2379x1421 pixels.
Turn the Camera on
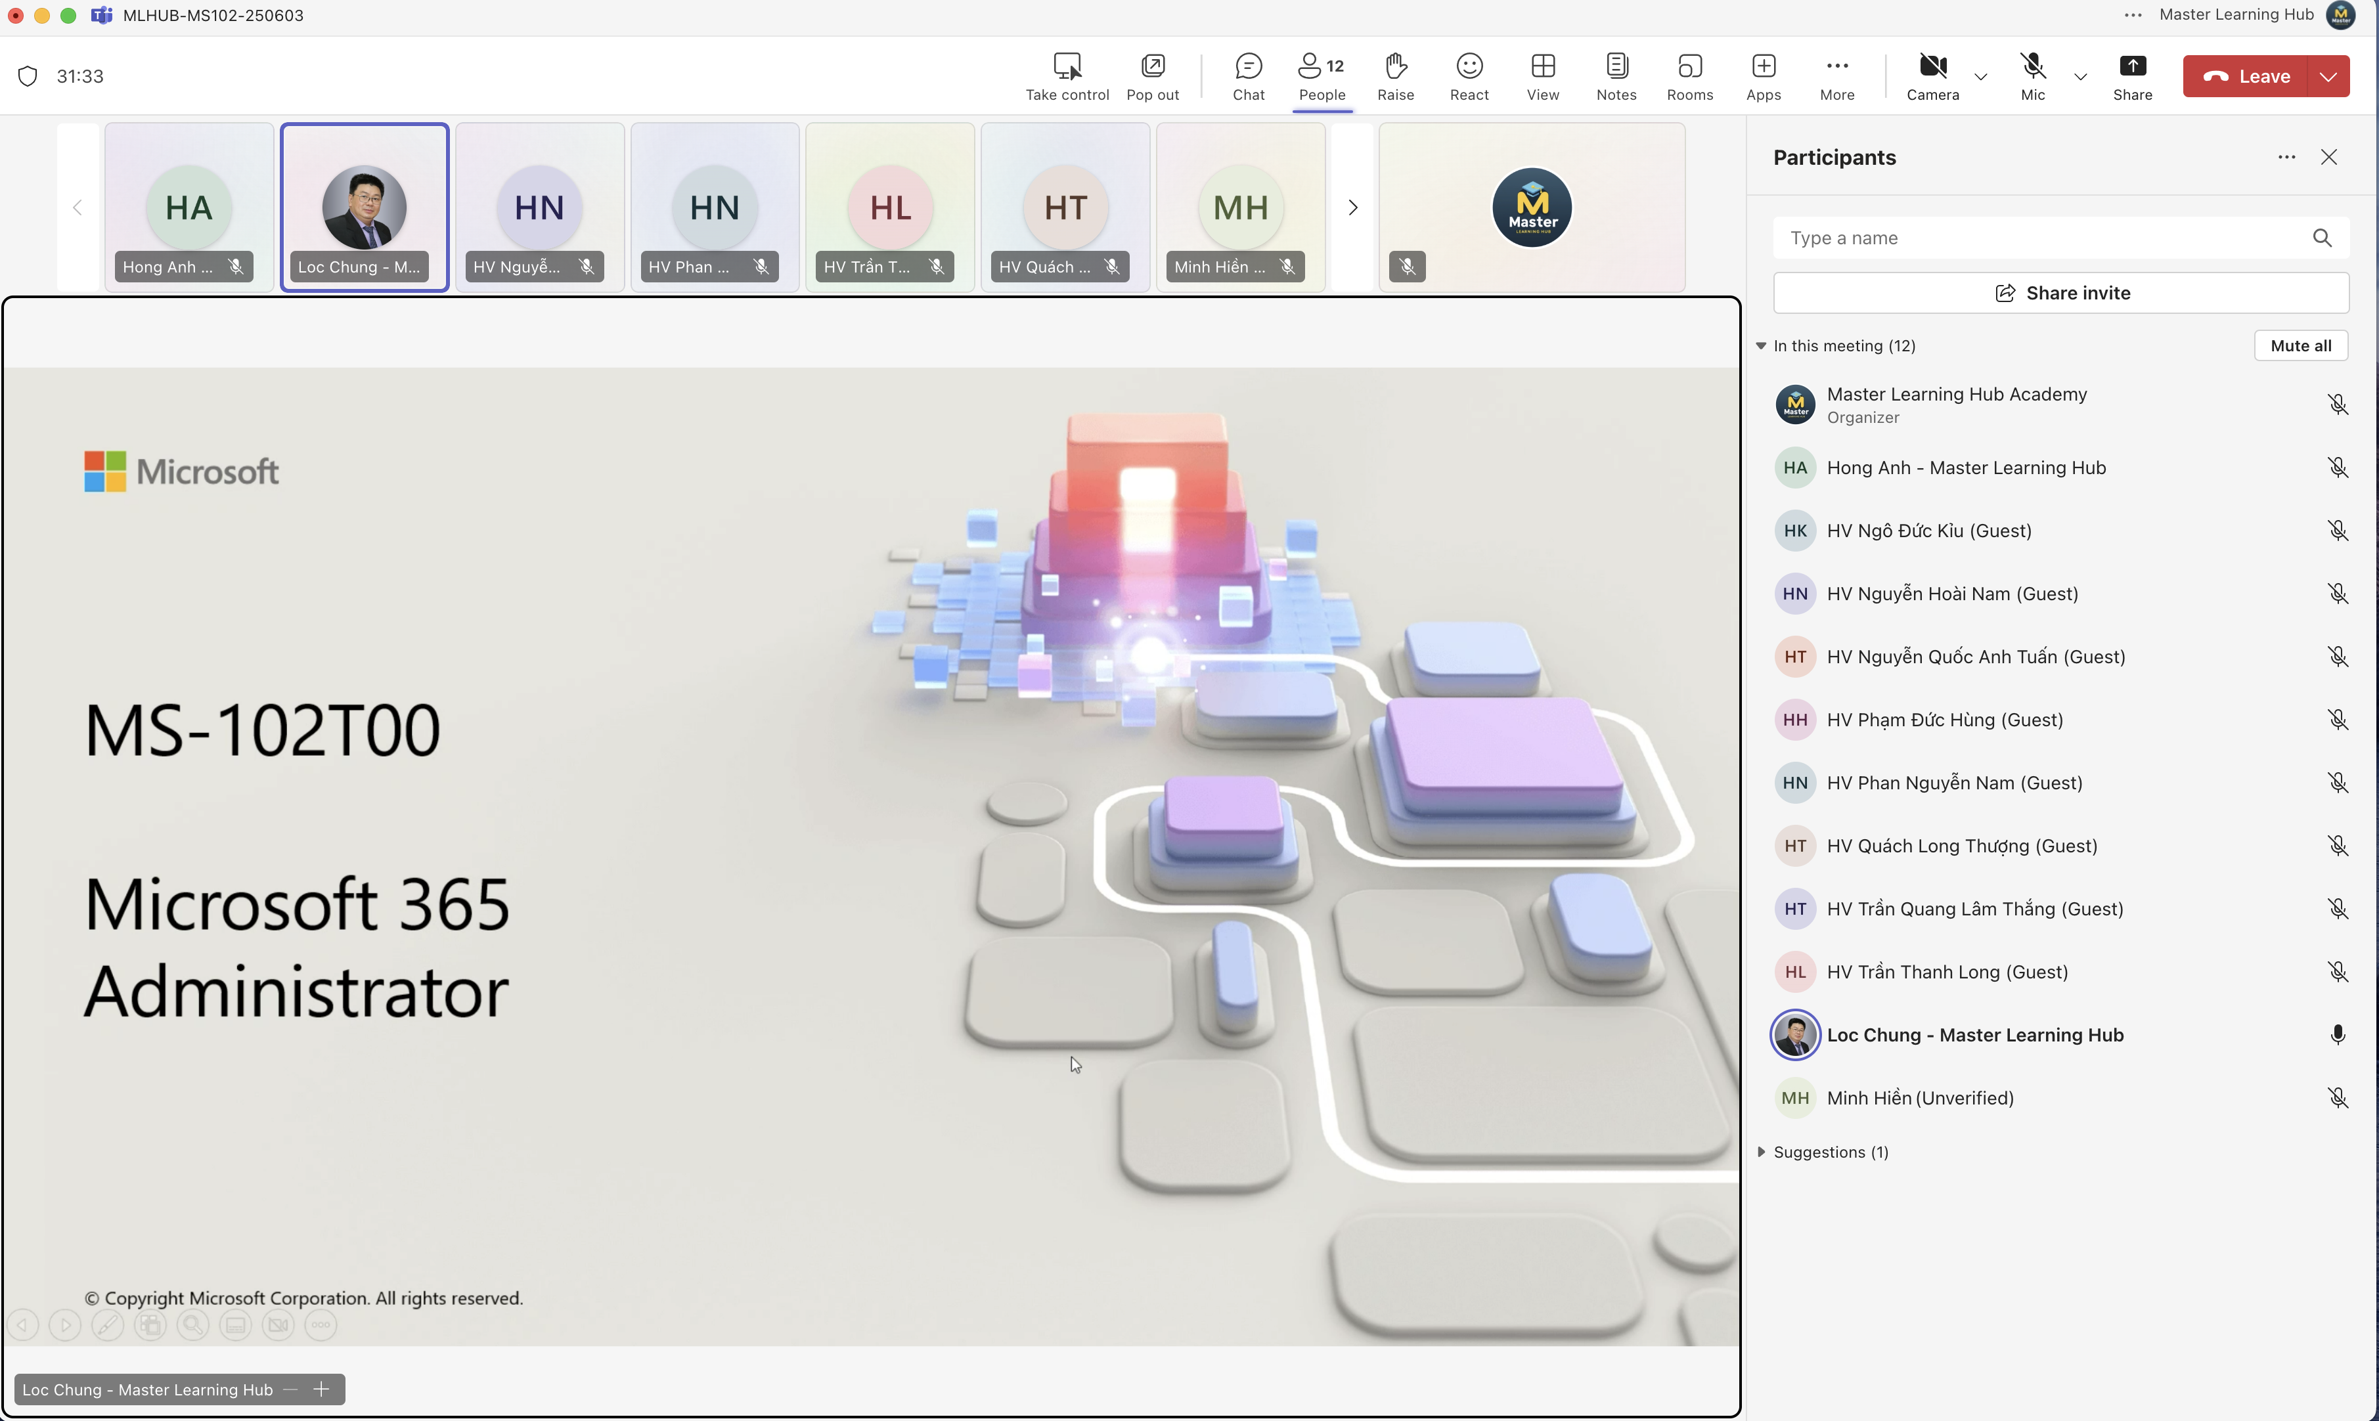tap(1932, 77)
